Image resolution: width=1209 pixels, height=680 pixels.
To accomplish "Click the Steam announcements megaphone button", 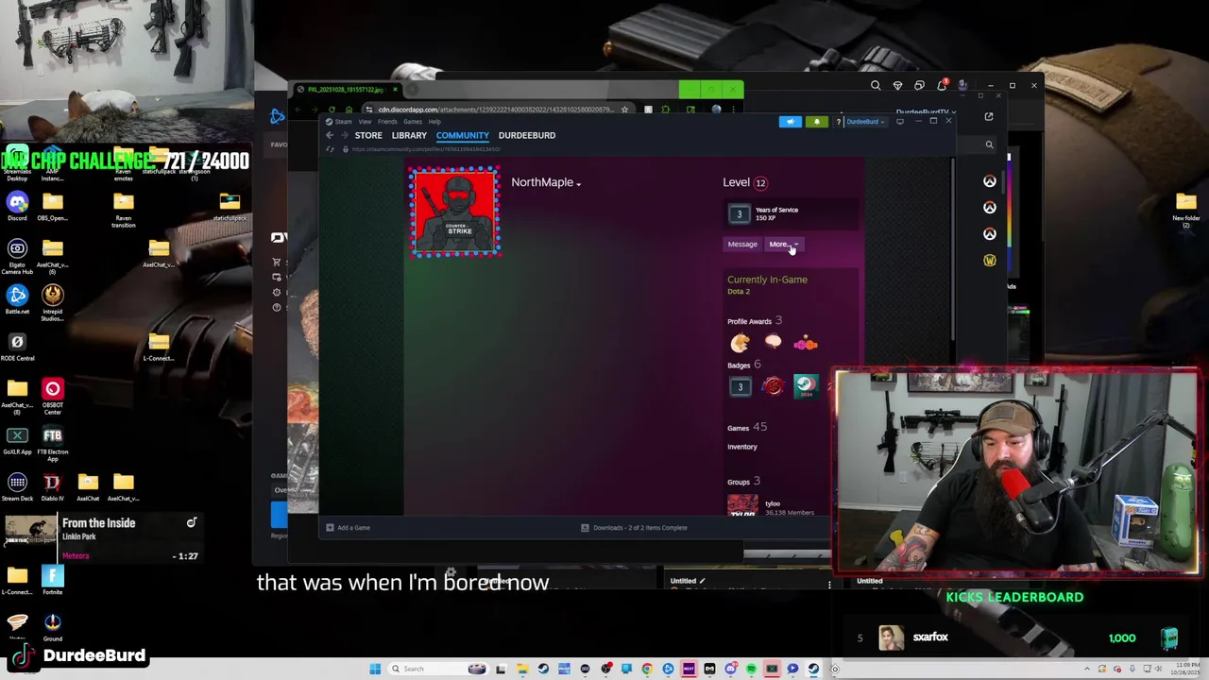I will (x=791, y=122).
